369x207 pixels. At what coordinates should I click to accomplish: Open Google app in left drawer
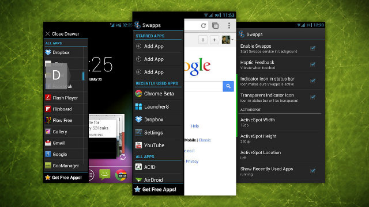[66, 154]
